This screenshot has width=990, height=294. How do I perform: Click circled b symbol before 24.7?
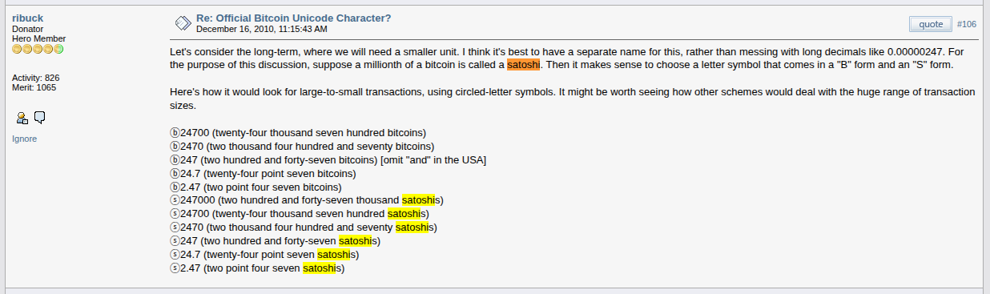175,173
